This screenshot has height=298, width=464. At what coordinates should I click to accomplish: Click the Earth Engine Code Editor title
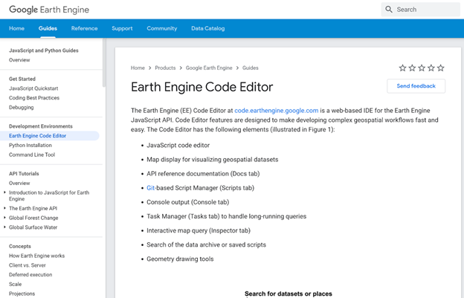(202, 87)
